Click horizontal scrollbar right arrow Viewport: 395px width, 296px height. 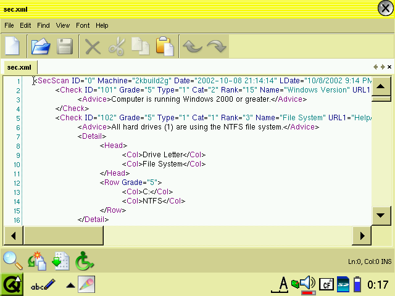point(362,236)
